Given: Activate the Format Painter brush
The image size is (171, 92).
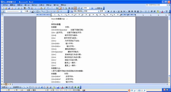Looking at the screenshot, I should click(44, 8).
